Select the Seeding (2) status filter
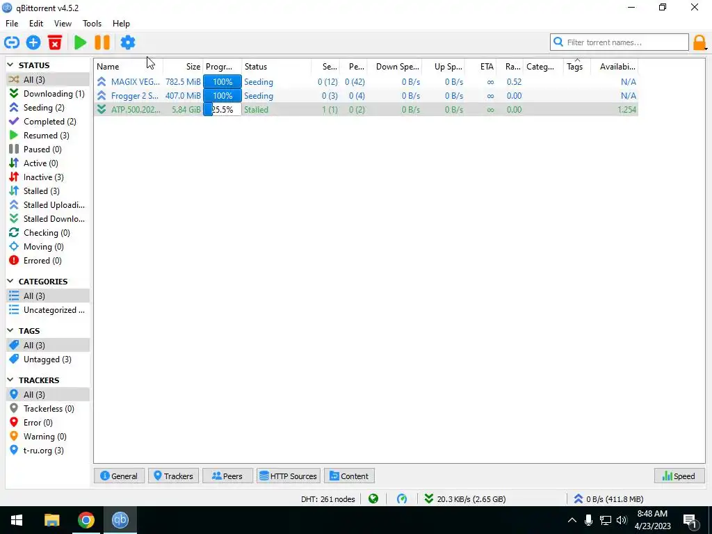Viewport: 712px width, 534px height. (48, 108)
